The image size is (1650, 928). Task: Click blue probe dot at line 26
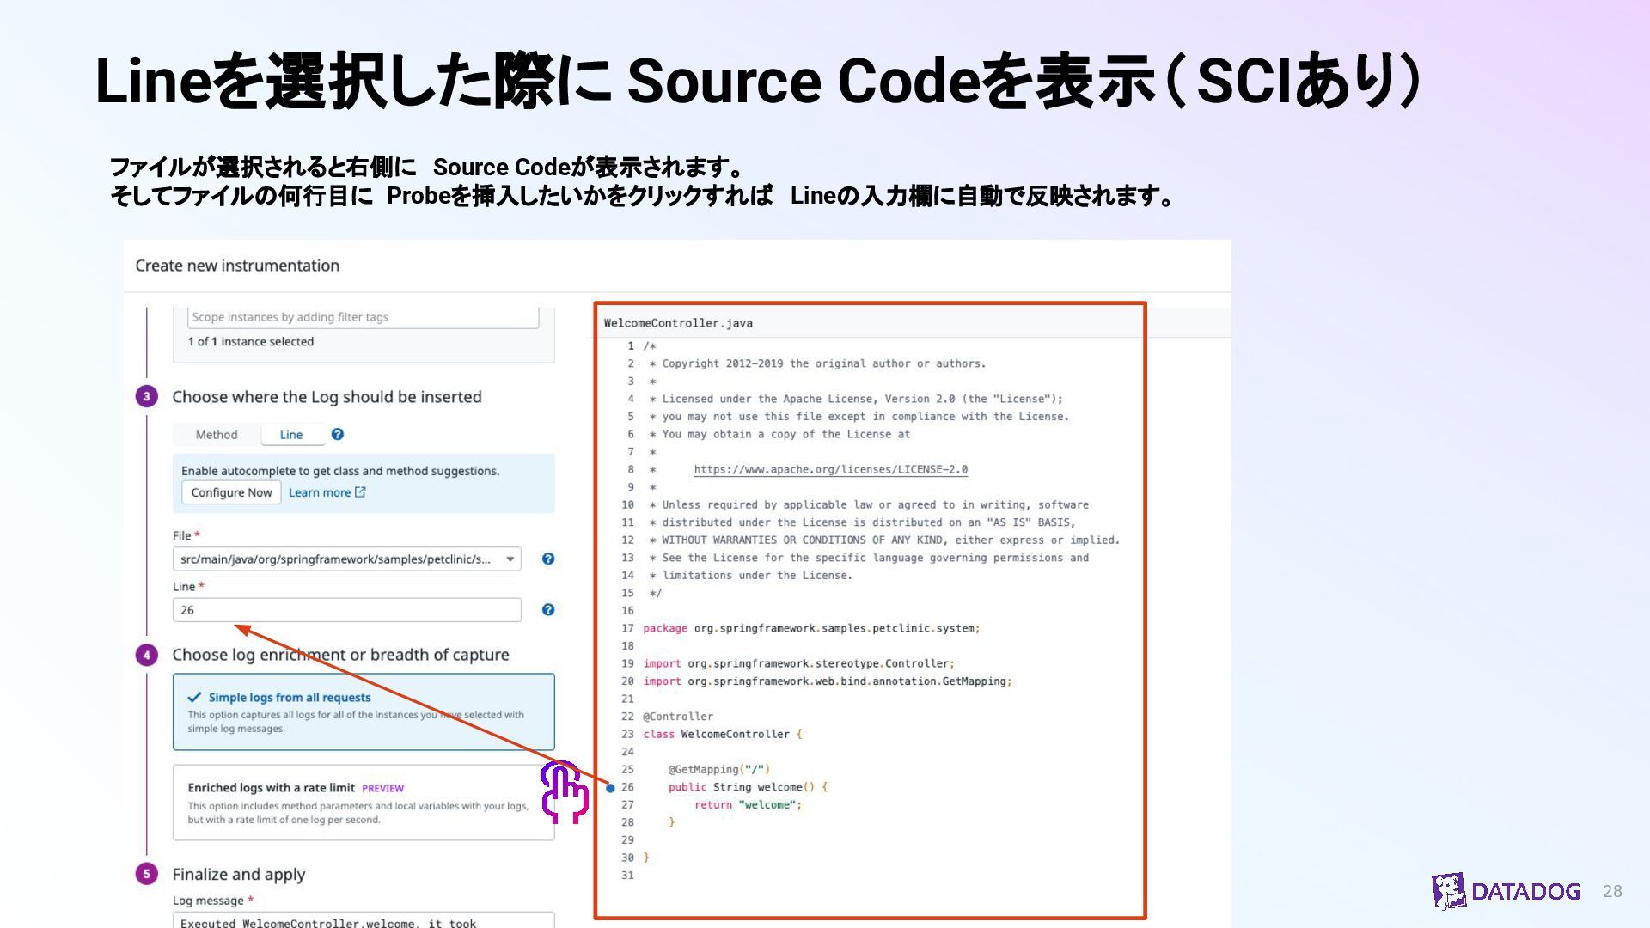click(x=611, y=788)
